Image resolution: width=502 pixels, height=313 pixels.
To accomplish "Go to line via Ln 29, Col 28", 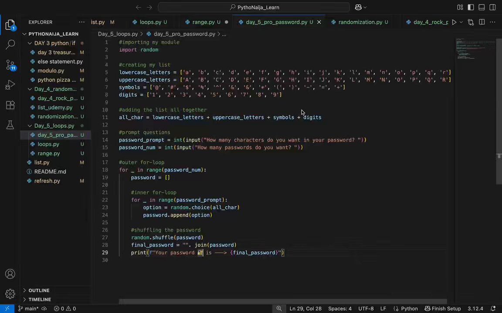I will [x=305, y=309].
